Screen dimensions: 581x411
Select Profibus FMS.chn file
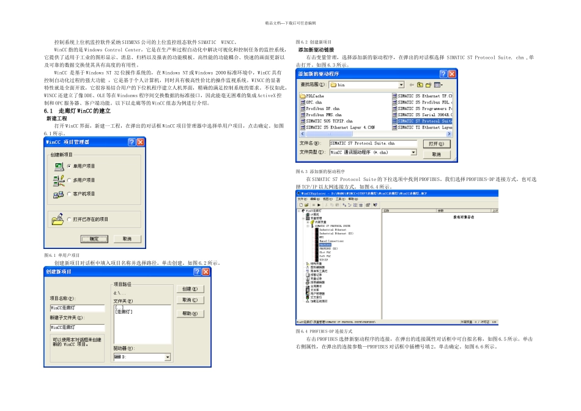(321, 115)
